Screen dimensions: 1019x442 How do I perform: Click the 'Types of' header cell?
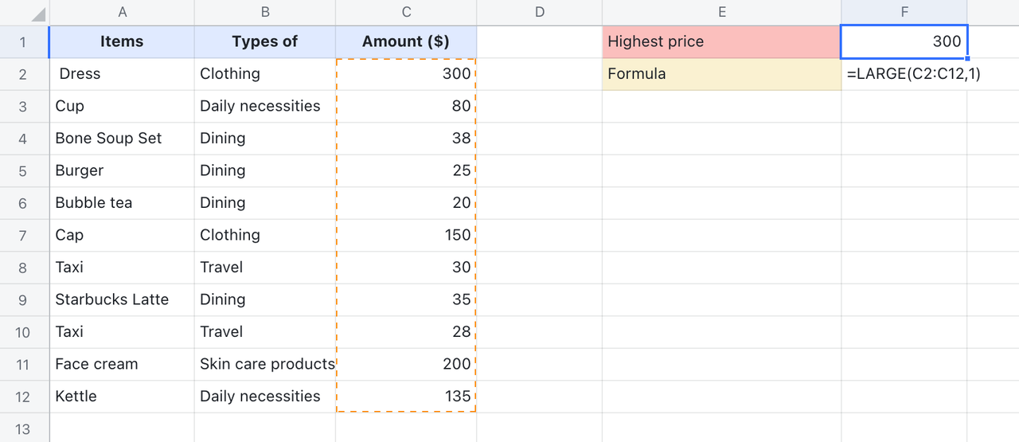coord(264,41)
